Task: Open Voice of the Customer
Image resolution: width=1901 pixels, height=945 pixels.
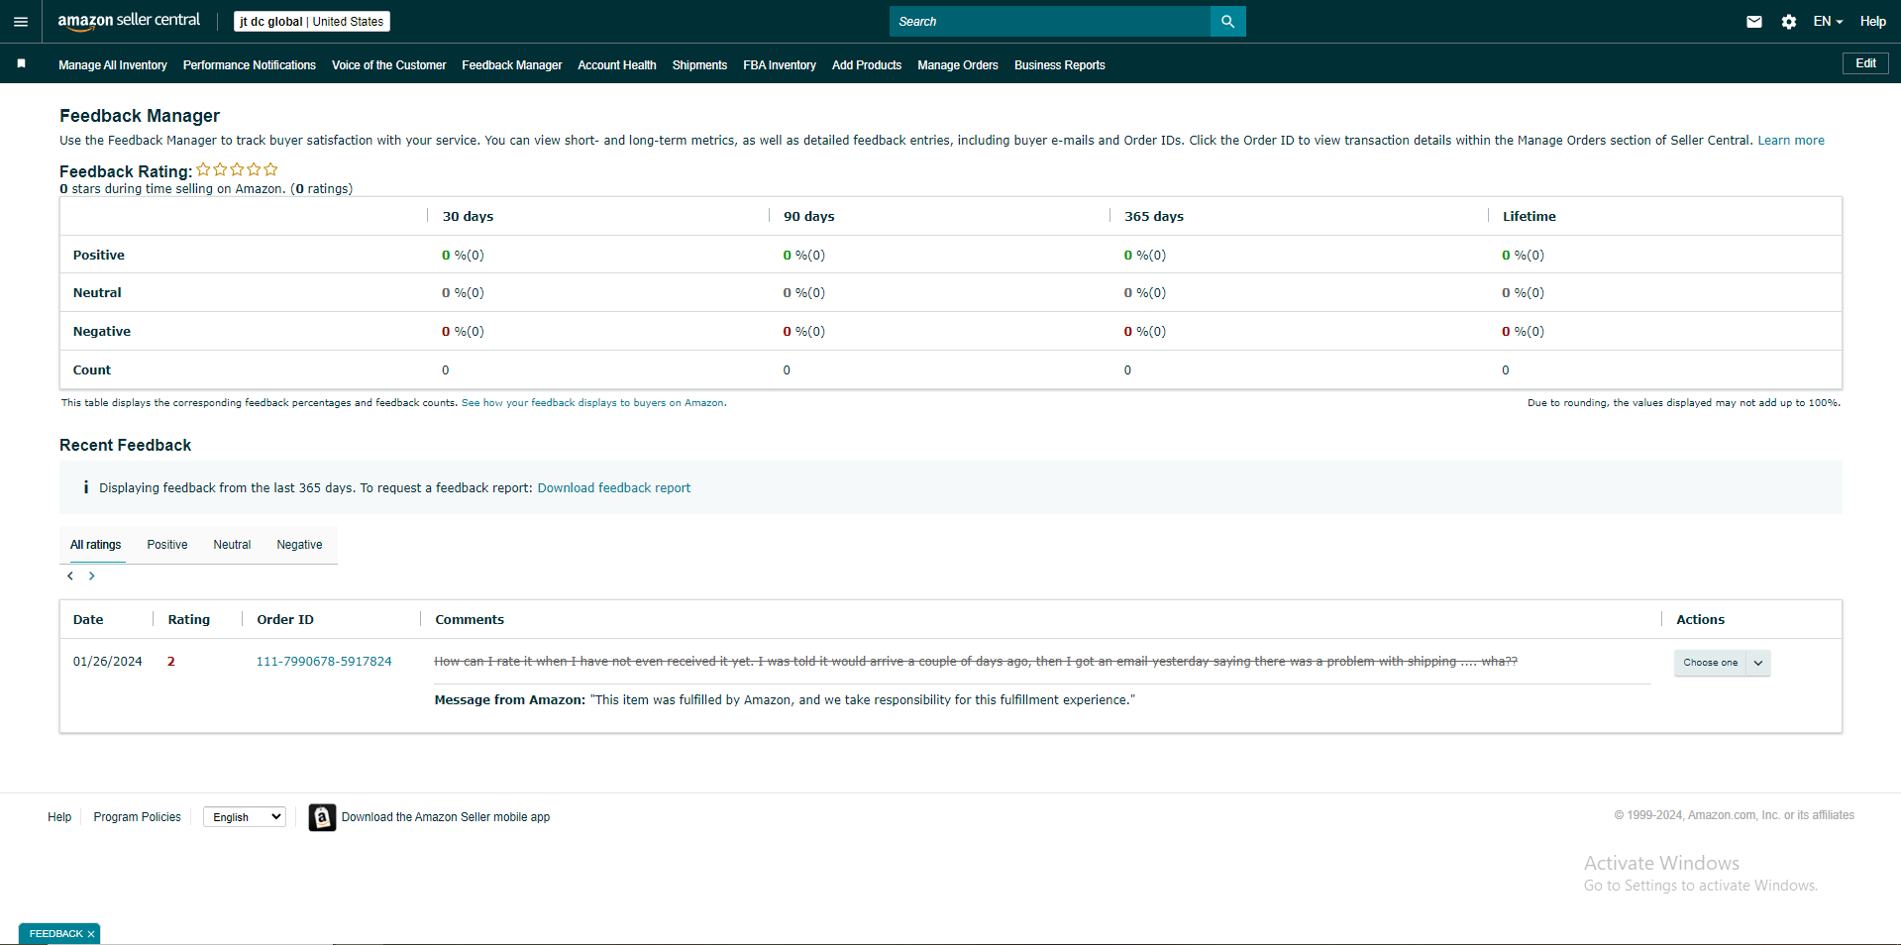Action: pyautogui.click(x=389, y=65)
